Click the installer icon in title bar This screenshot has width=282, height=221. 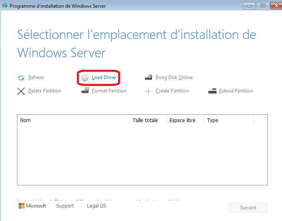pos(5,5)
